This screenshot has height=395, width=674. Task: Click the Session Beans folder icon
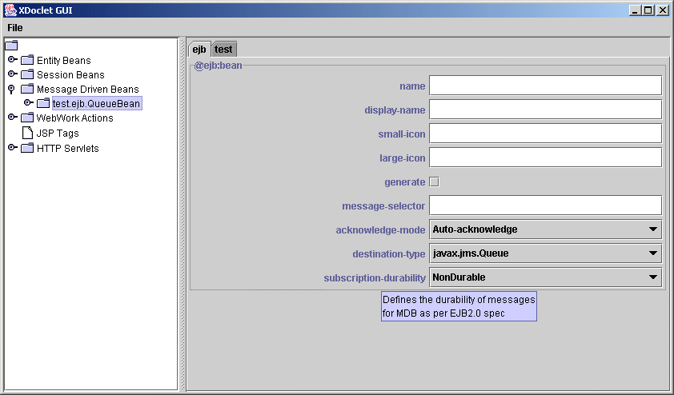[x=27, y=74]
